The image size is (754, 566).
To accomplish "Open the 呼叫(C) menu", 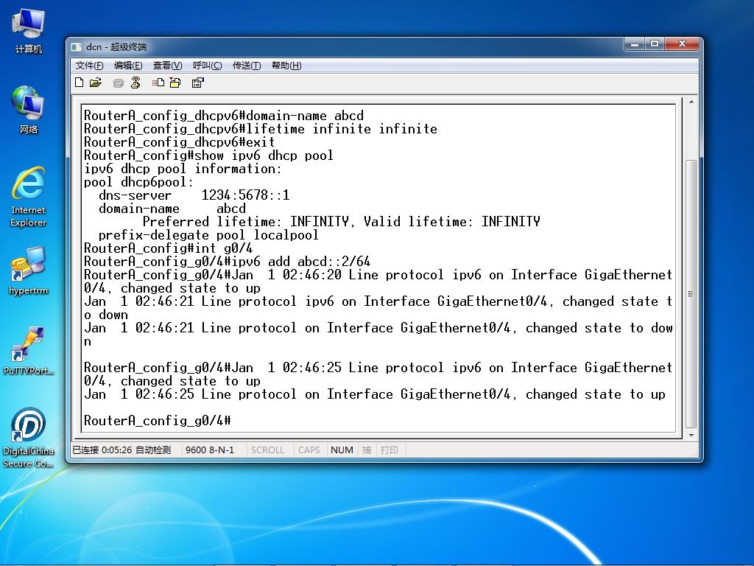I will pos(207,66).
